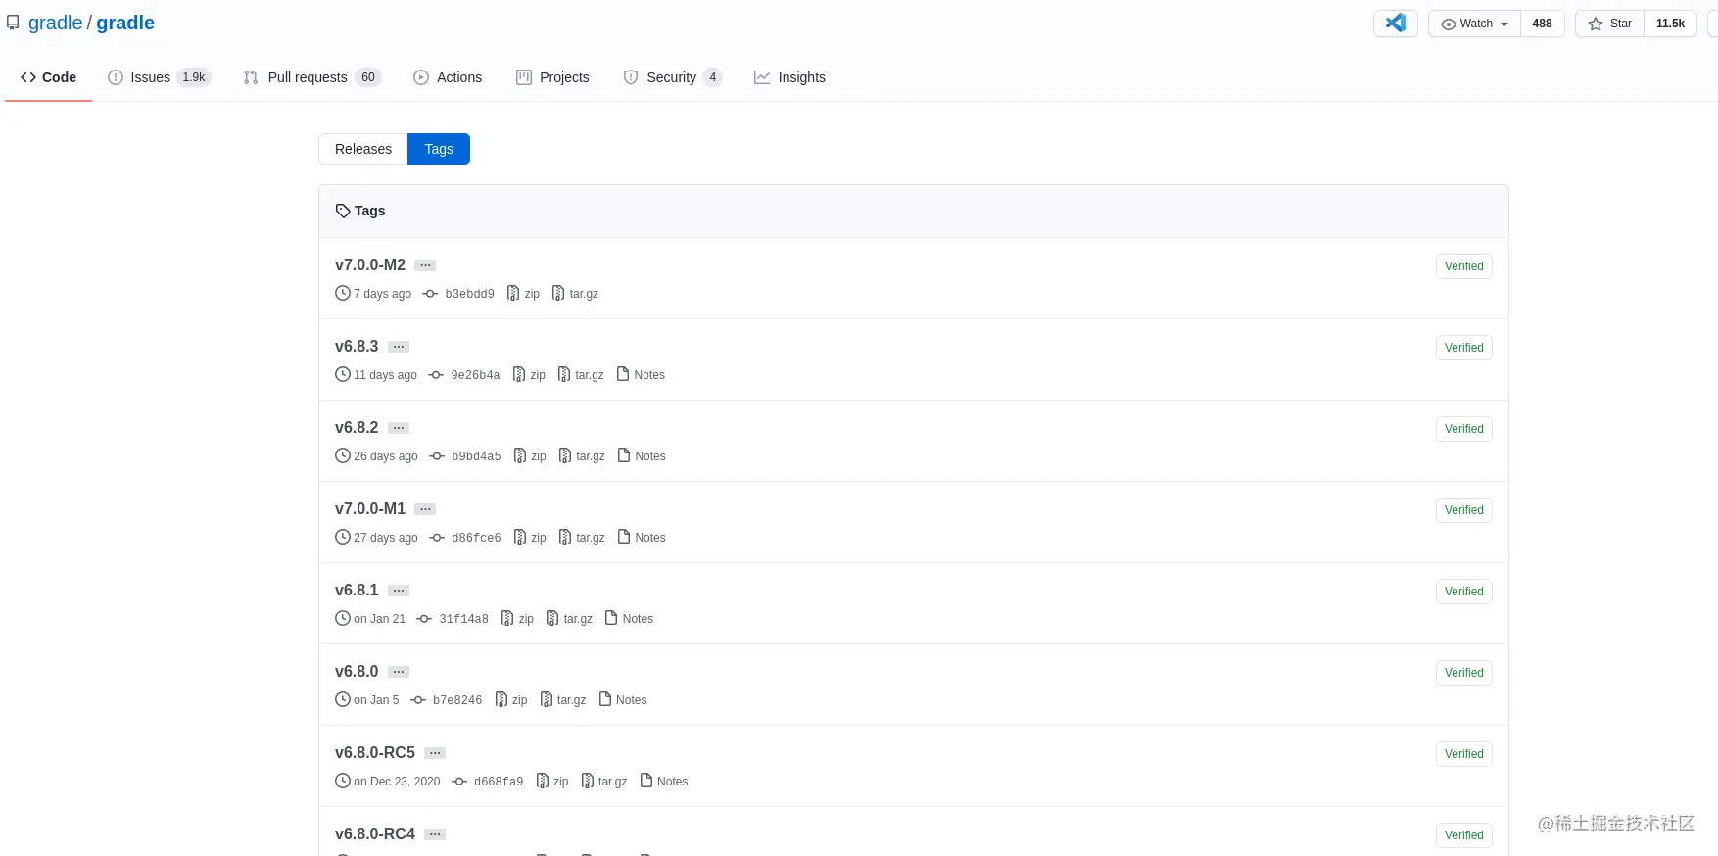The height and width of the screenshot is (856, 1718).
Task: Expand the v6.8.0 tag message ellipsis
Action: pyautogui.click(x=399, y=672)
